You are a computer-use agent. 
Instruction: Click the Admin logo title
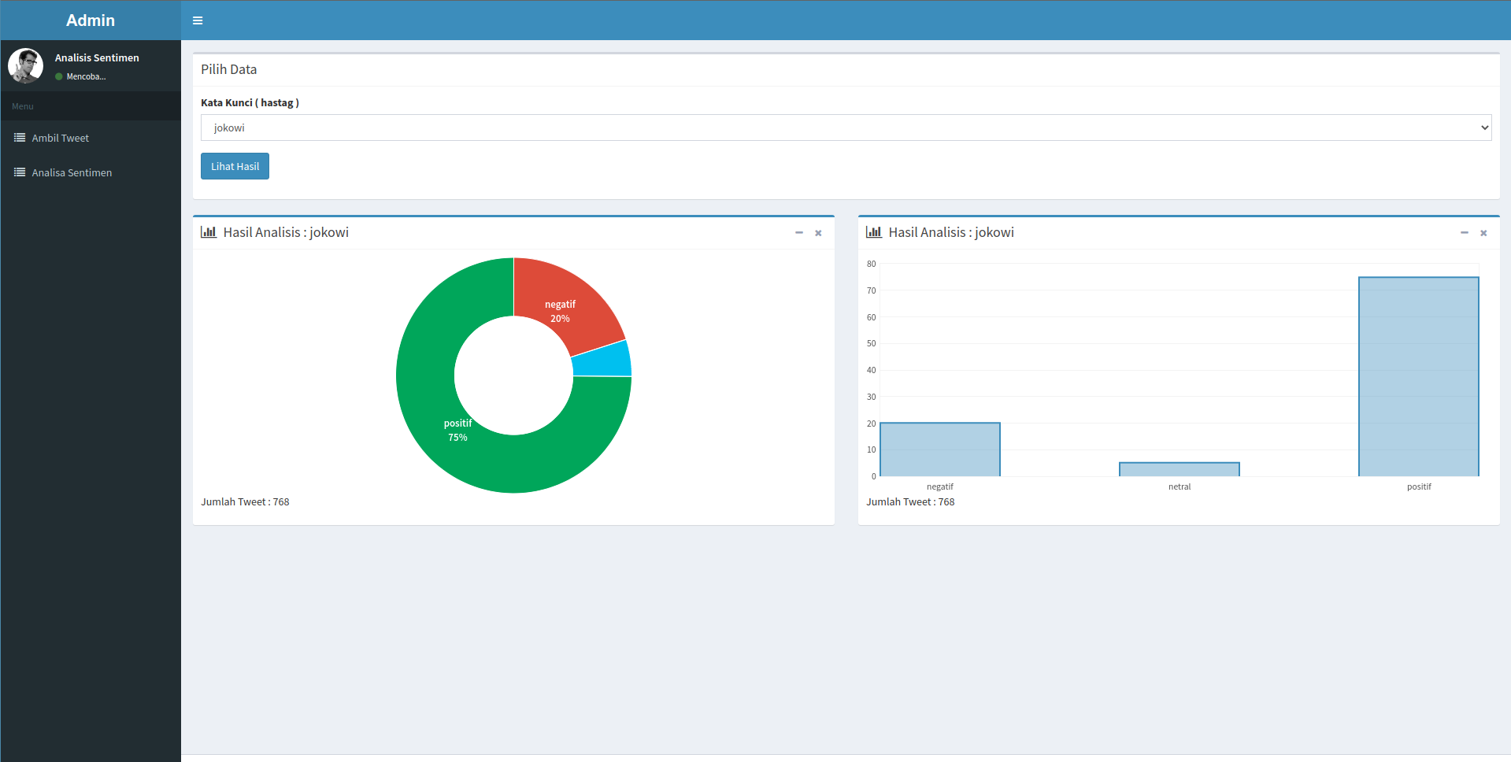click(x=91, y=20)
